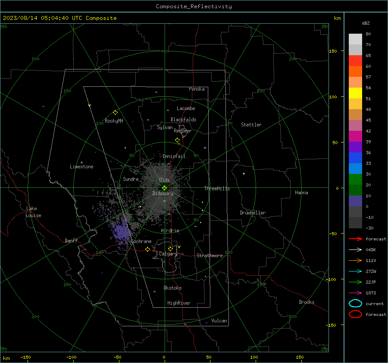This screenshot has height=363, width=388.
Task: Click the 33 value in dBZ scale
Action: click(368, 163)
